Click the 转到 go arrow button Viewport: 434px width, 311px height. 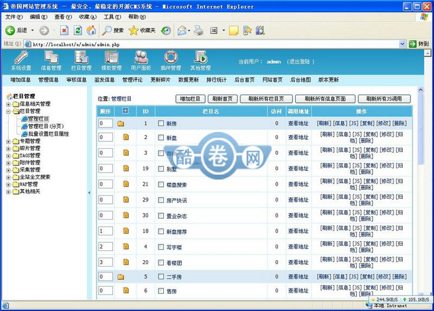[x=413, y=44]
